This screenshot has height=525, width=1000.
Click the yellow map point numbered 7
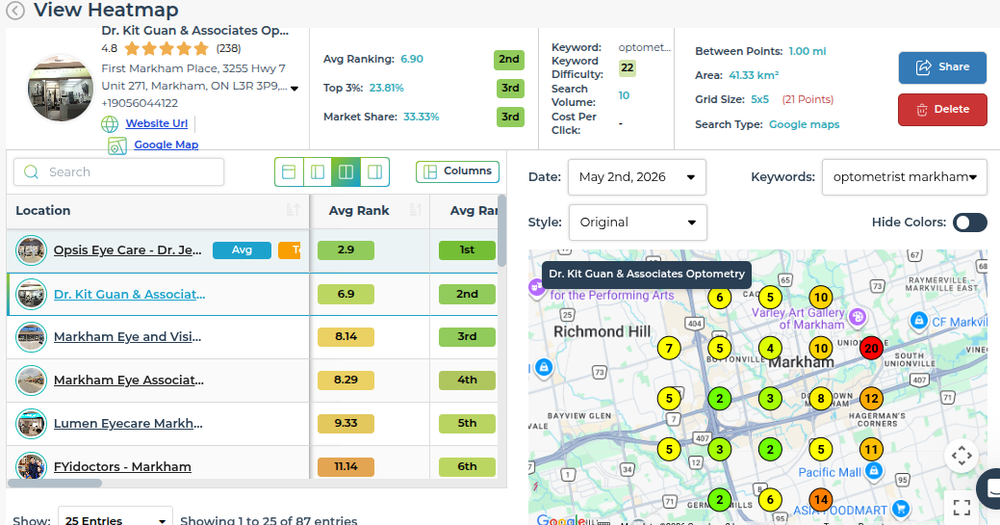pos(669,348)
